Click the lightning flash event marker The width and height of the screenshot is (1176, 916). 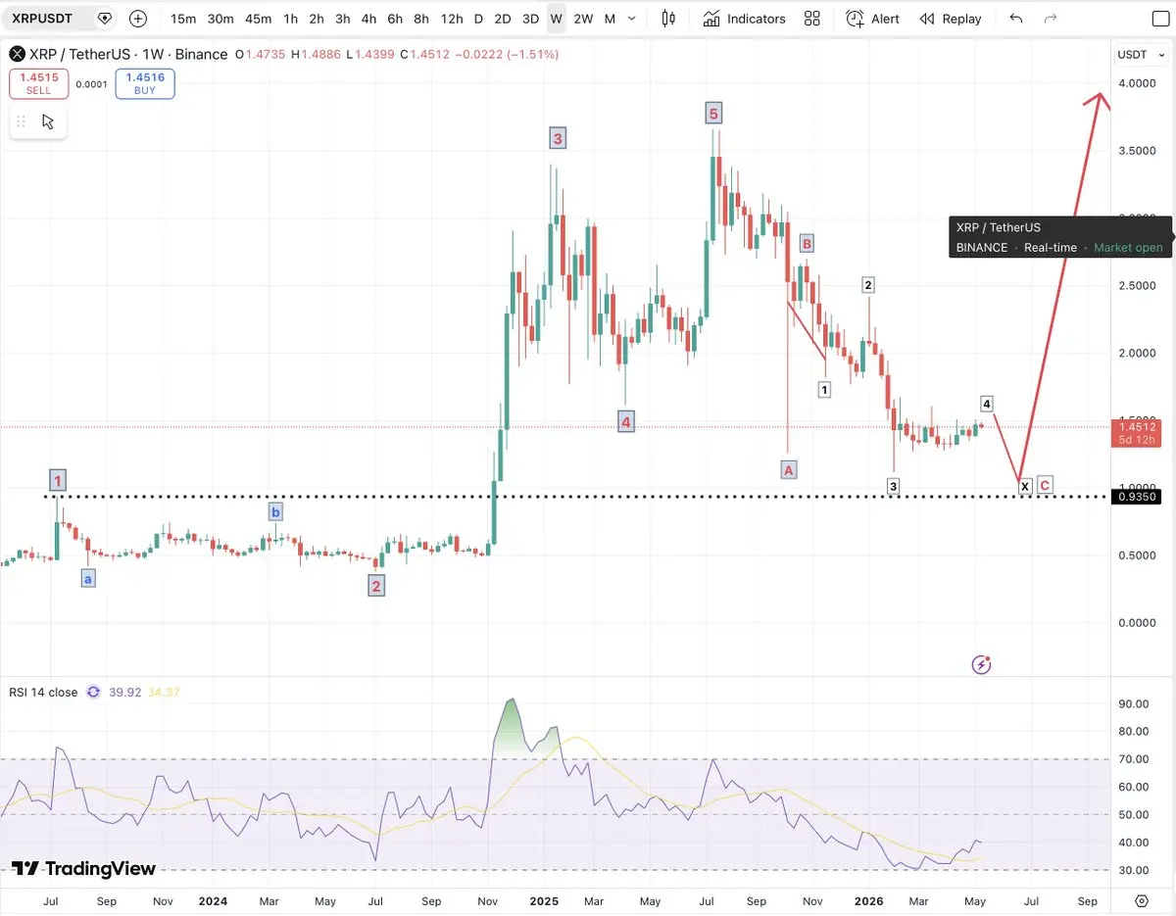point(982,665)
